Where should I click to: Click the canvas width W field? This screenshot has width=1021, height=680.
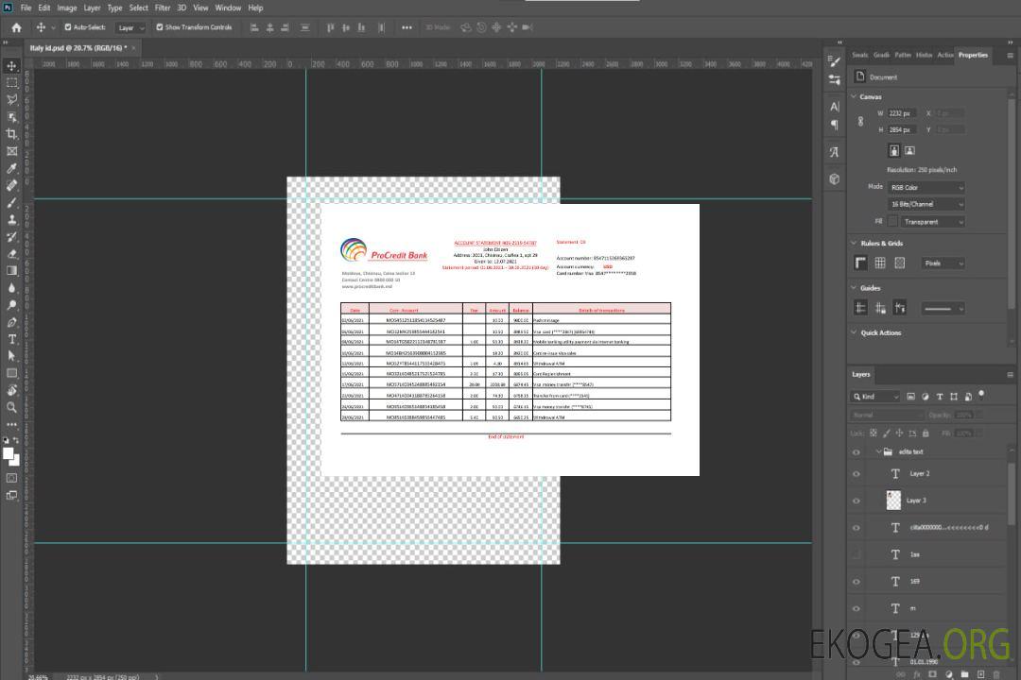pyautogui.click(x=902, y=113)
